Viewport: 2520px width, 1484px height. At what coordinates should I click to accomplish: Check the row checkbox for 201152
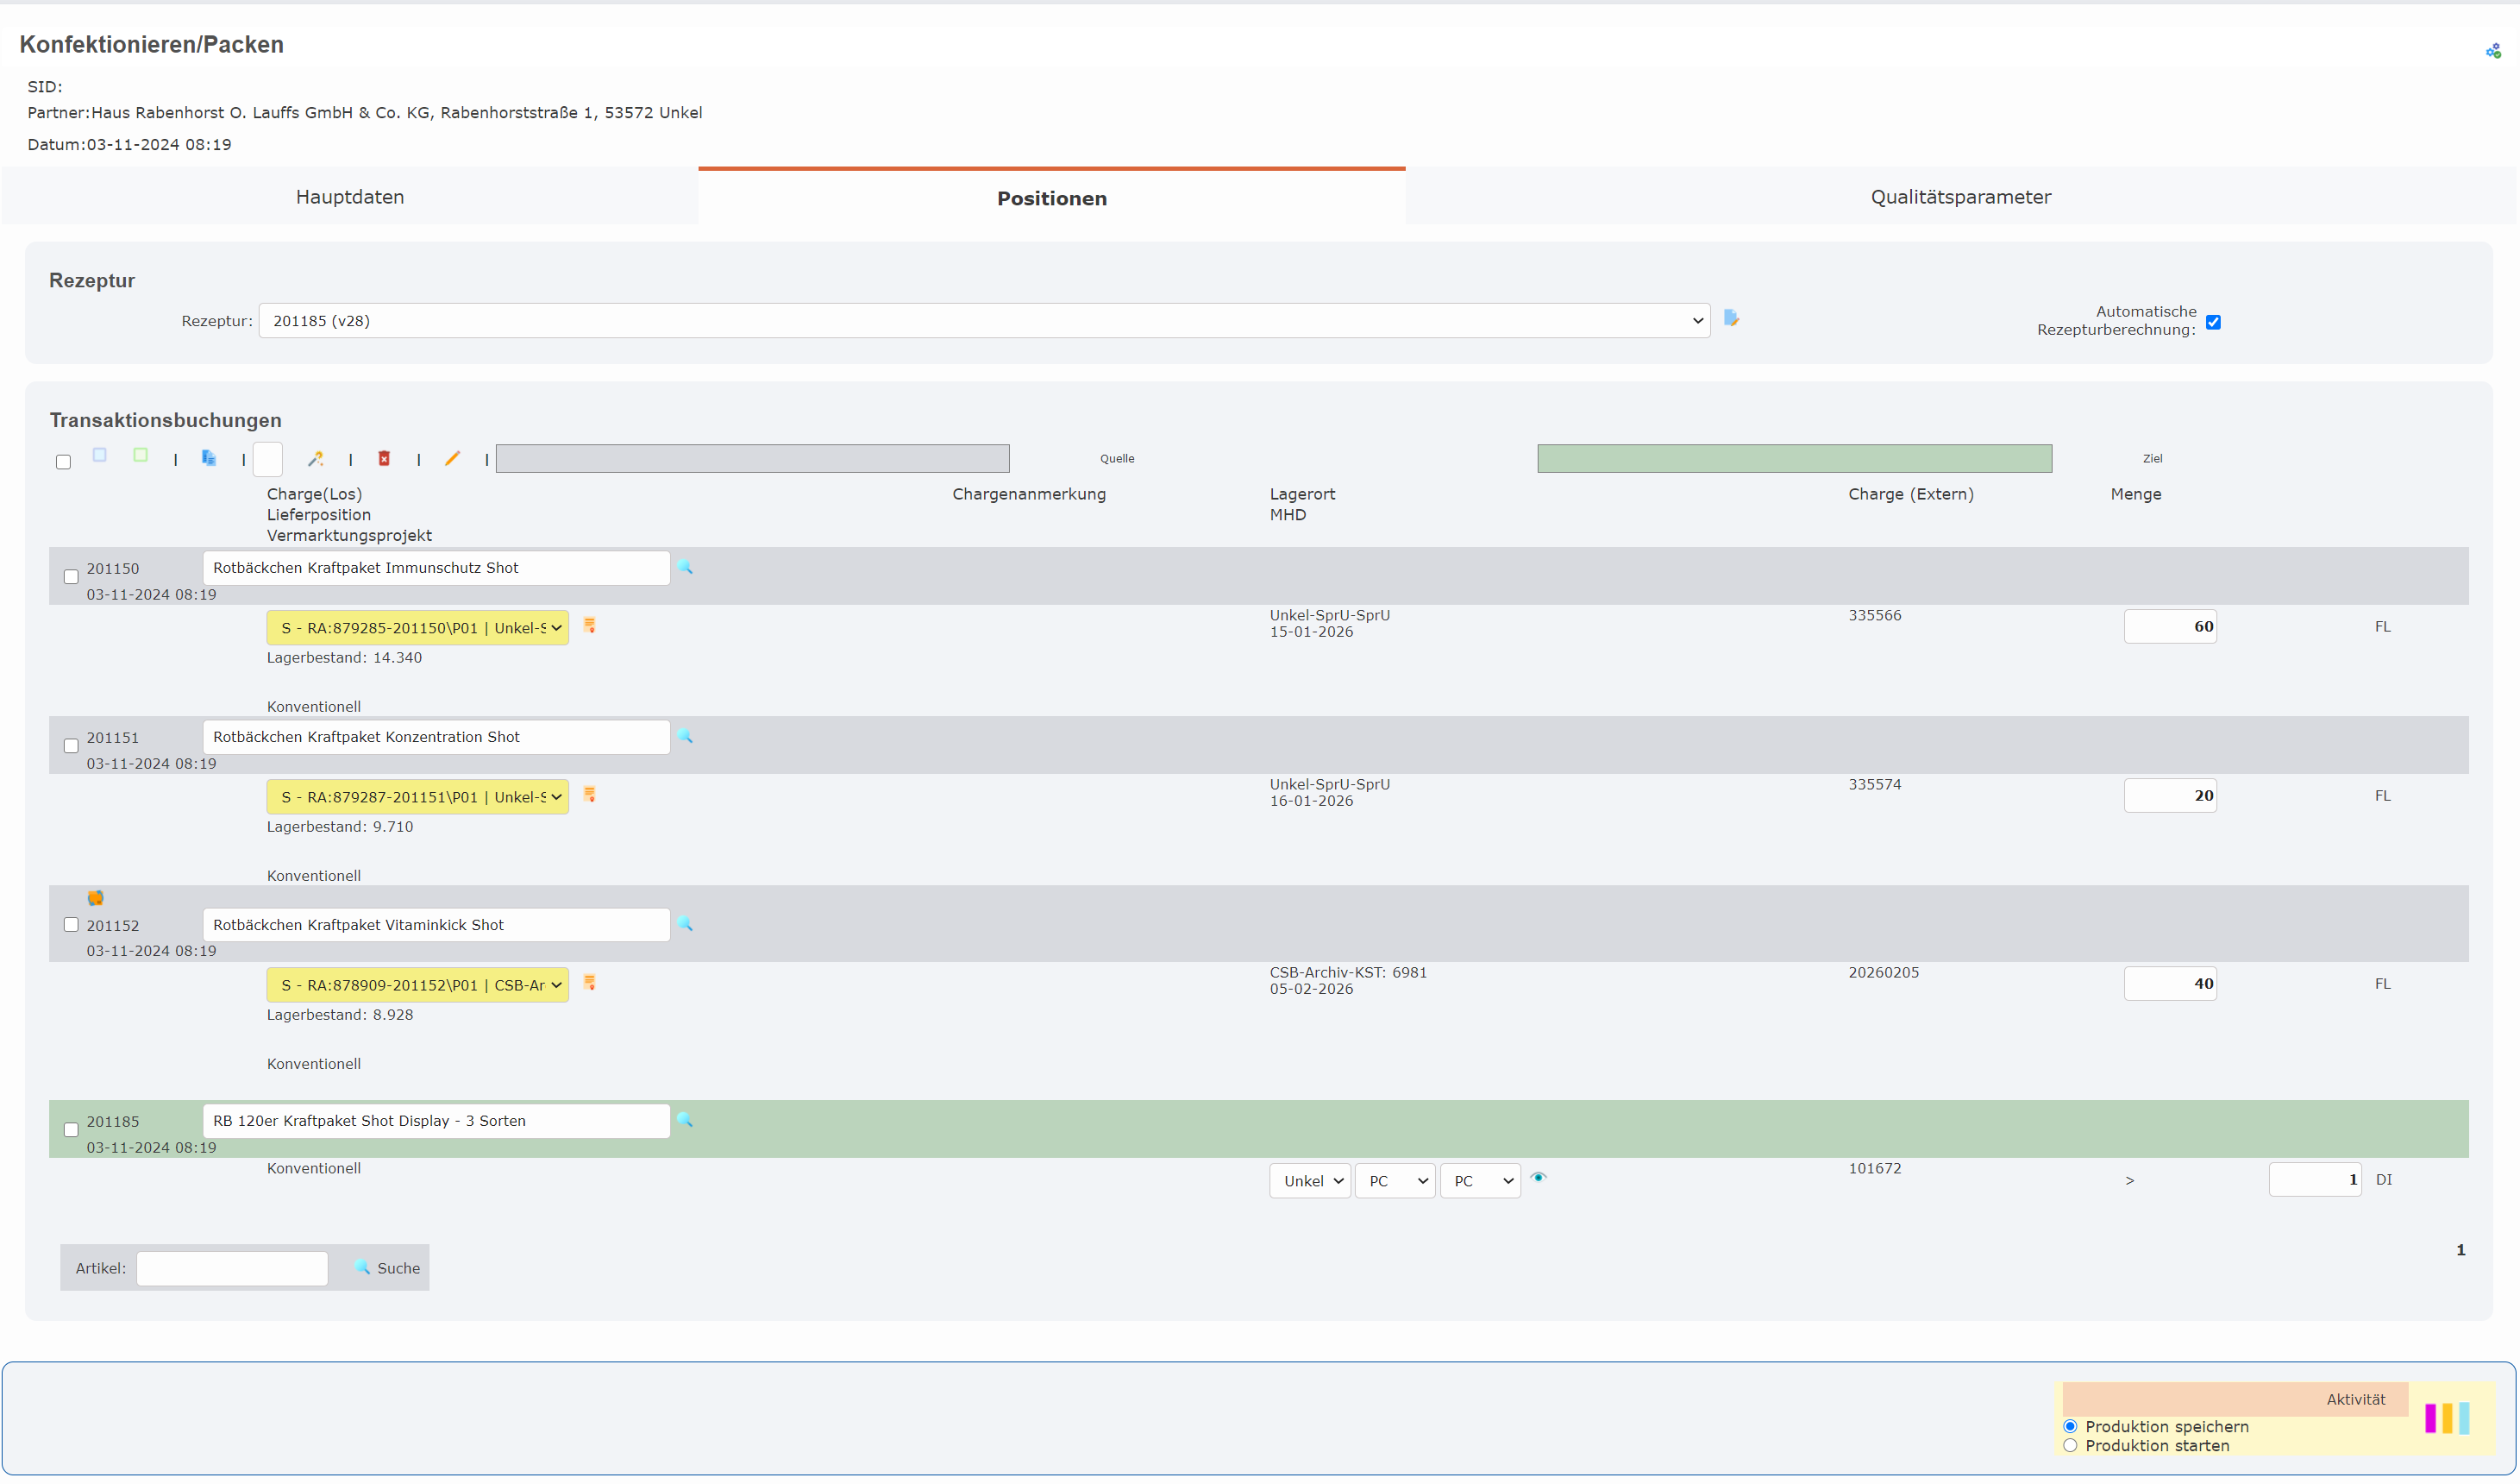click(x=71, y=925)
